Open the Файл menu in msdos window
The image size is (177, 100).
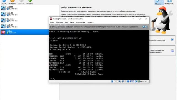[52, 22]
